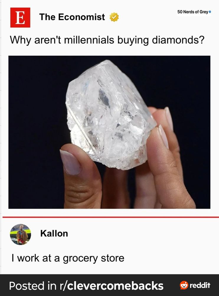This screenshot has height=296, width=219.
Task: Click the red divider line above Kallon
Action: [111, 217]
